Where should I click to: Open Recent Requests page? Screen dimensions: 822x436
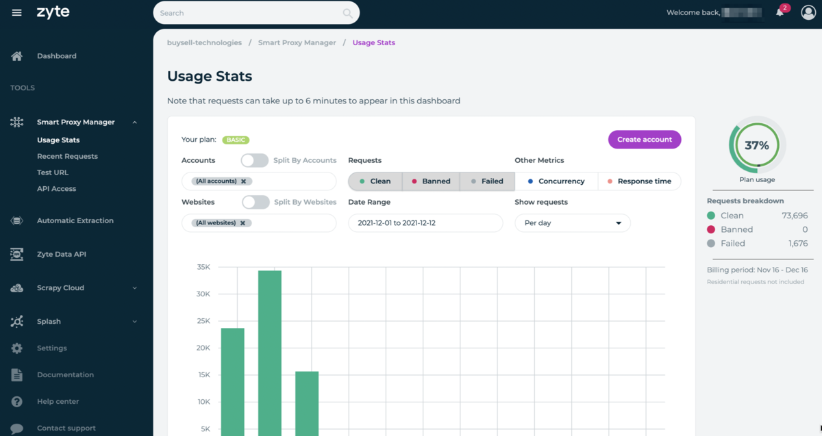67,157
